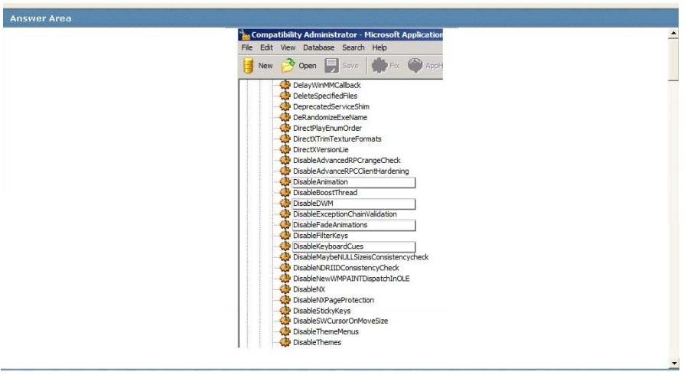The height and width of the screenshot is (375, 684).
Task: Click the icon beside DelayWinMMCallback entry
Action: pyautogui.click(x=285, y=85)
